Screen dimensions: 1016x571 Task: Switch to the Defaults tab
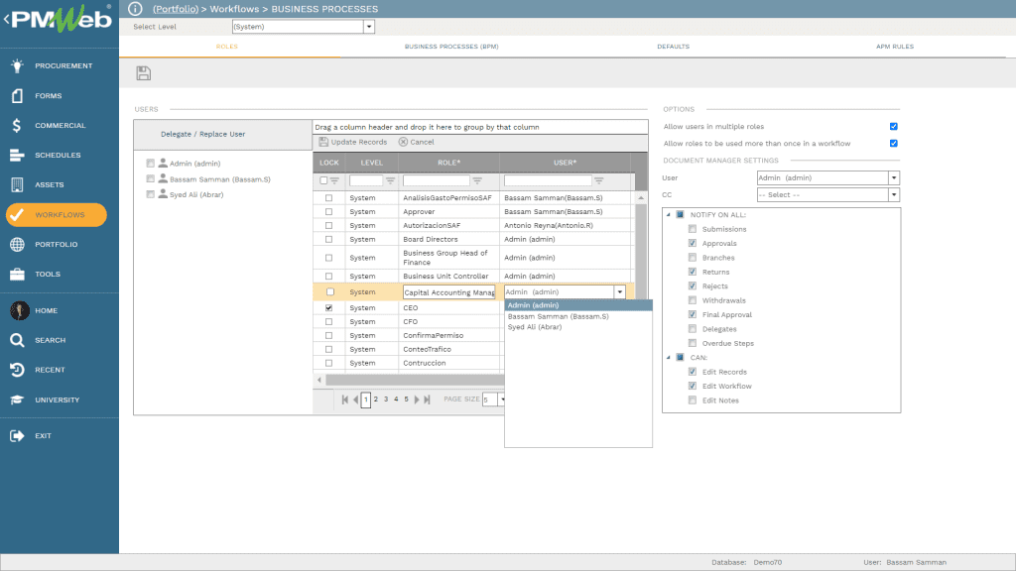point(674,47)
